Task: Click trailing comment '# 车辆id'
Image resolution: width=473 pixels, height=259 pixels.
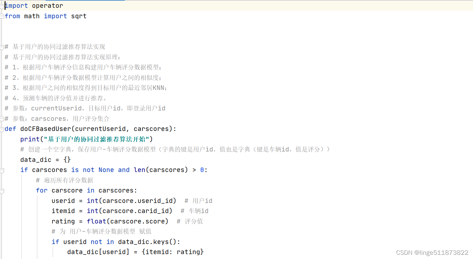Action: 195,211
